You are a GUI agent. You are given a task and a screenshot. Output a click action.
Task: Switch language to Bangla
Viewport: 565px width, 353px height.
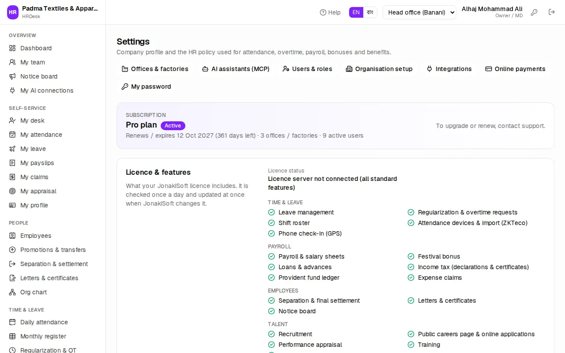[370, 12]
